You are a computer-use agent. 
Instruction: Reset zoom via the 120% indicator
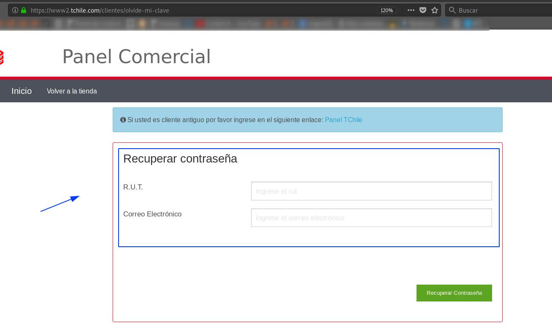coord(387,10)
